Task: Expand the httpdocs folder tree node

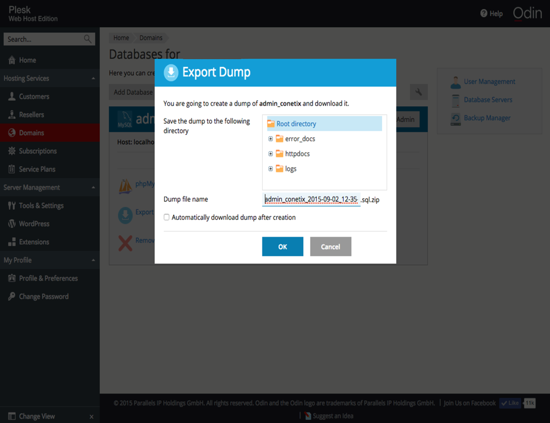Action: pos(270,154)
